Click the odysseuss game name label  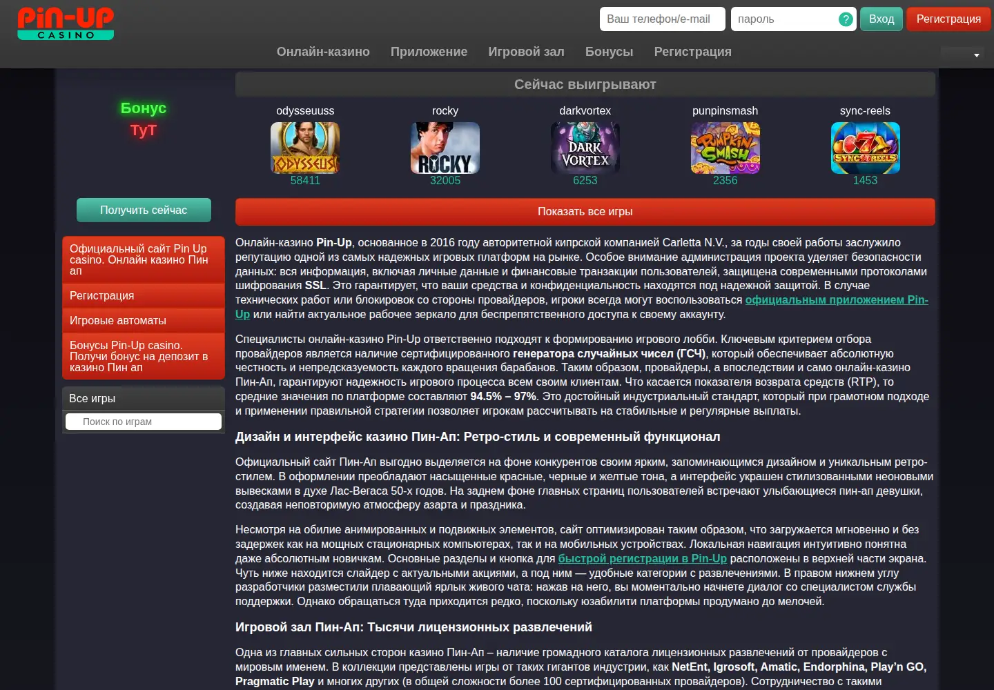coord(305,111)
